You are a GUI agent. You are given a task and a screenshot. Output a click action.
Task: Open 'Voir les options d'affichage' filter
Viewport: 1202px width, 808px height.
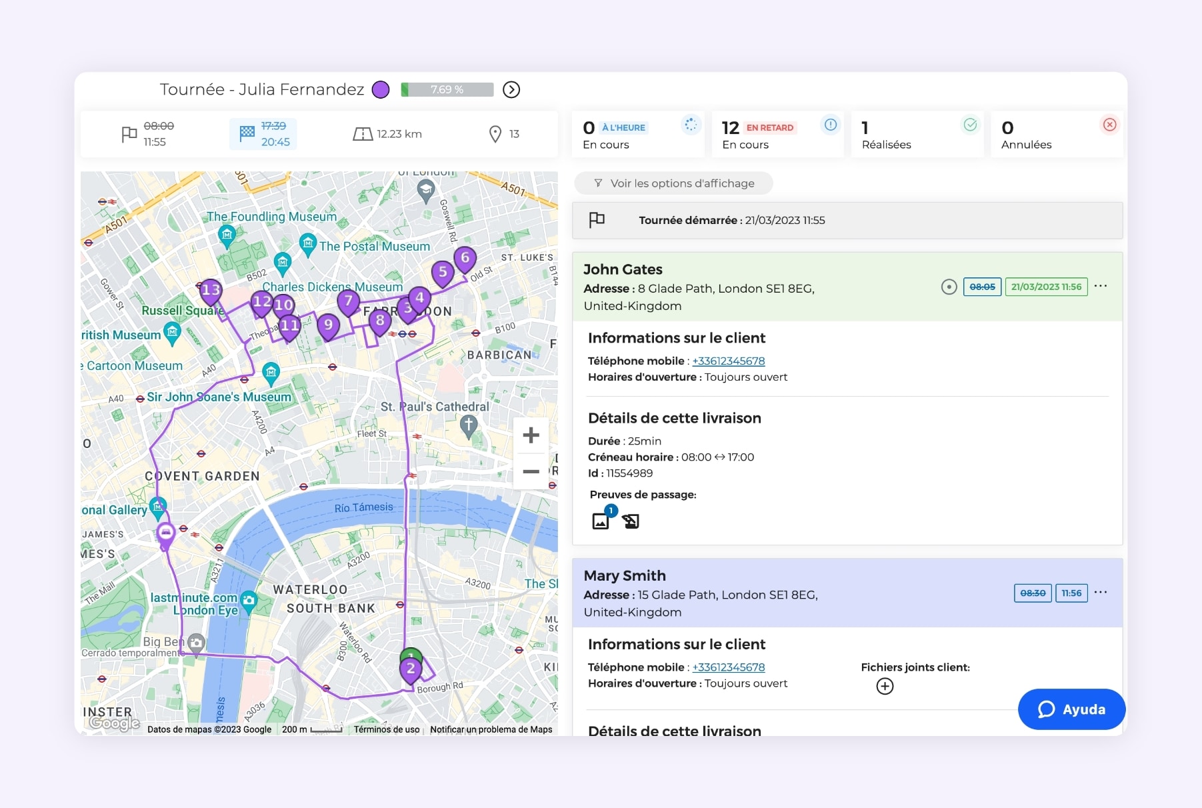pos(673,183)
